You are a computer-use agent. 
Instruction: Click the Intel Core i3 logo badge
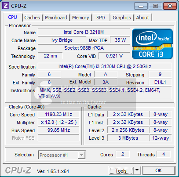152,44
